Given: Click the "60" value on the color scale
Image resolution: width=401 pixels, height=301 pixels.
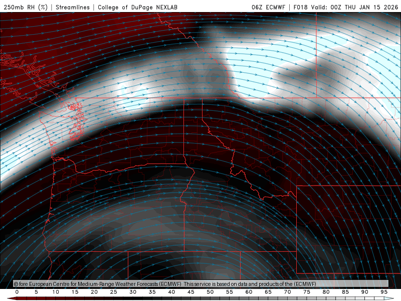Looking at the screenshot, I should [249, 292].
